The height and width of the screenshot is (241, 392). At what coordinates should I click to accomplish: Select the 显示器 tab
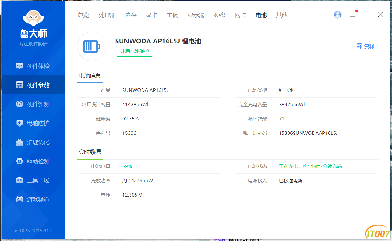pos(196,15)
